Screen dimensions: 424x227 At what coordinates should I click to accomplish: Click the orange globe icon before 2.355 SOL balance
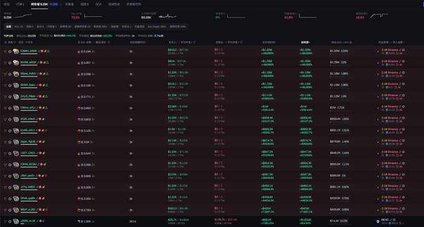coord(79,198)
